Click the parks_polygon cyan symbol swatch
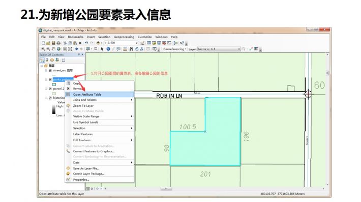The height and width of the screenshot is (202, 361). [x=54, y=85]
